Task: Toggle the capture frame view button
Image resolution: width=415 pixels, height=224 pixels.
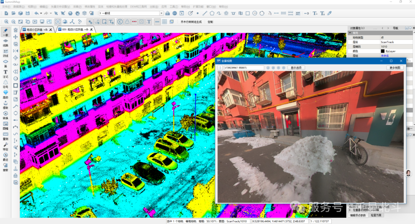Action: 58,21
